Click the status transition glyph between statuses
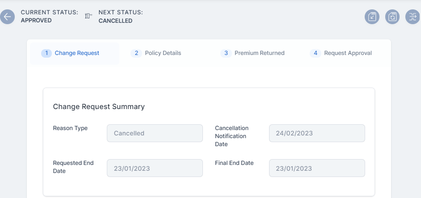The width and height of the screenshot is (421, 198). 88,16
